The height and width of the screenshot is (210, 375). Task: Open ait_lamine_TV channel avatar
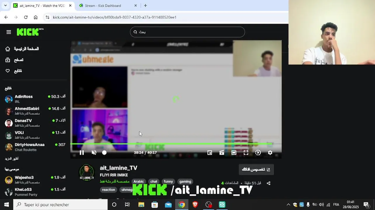pos(87,173)
